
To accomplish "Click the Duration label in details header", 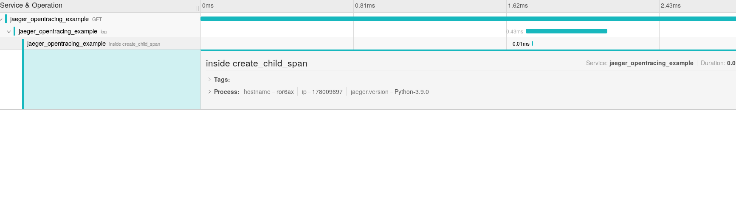I will tap(713, 63).
